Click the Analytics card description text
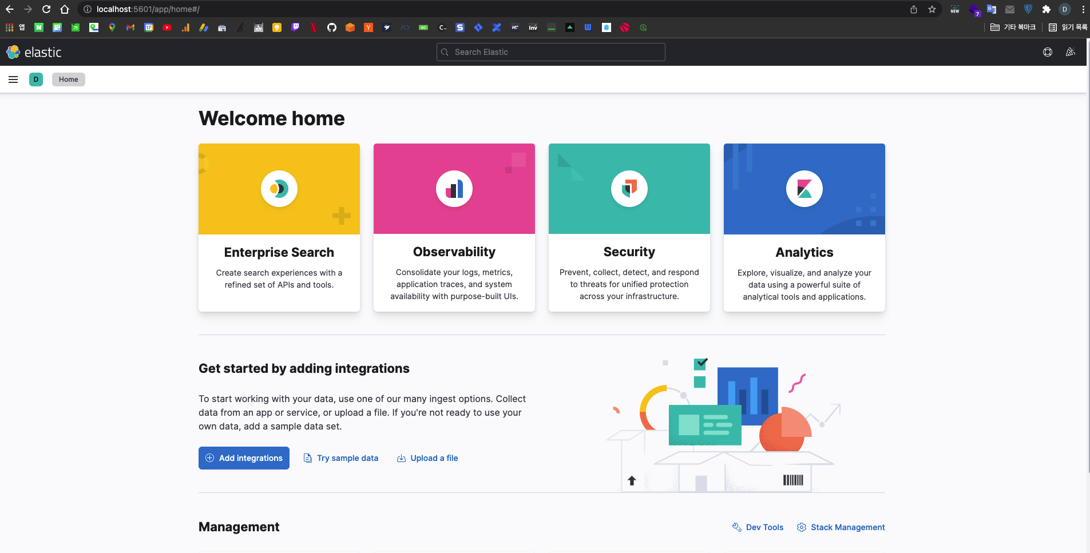This screenshot has width=1090, height=553. tap(804, 285)
